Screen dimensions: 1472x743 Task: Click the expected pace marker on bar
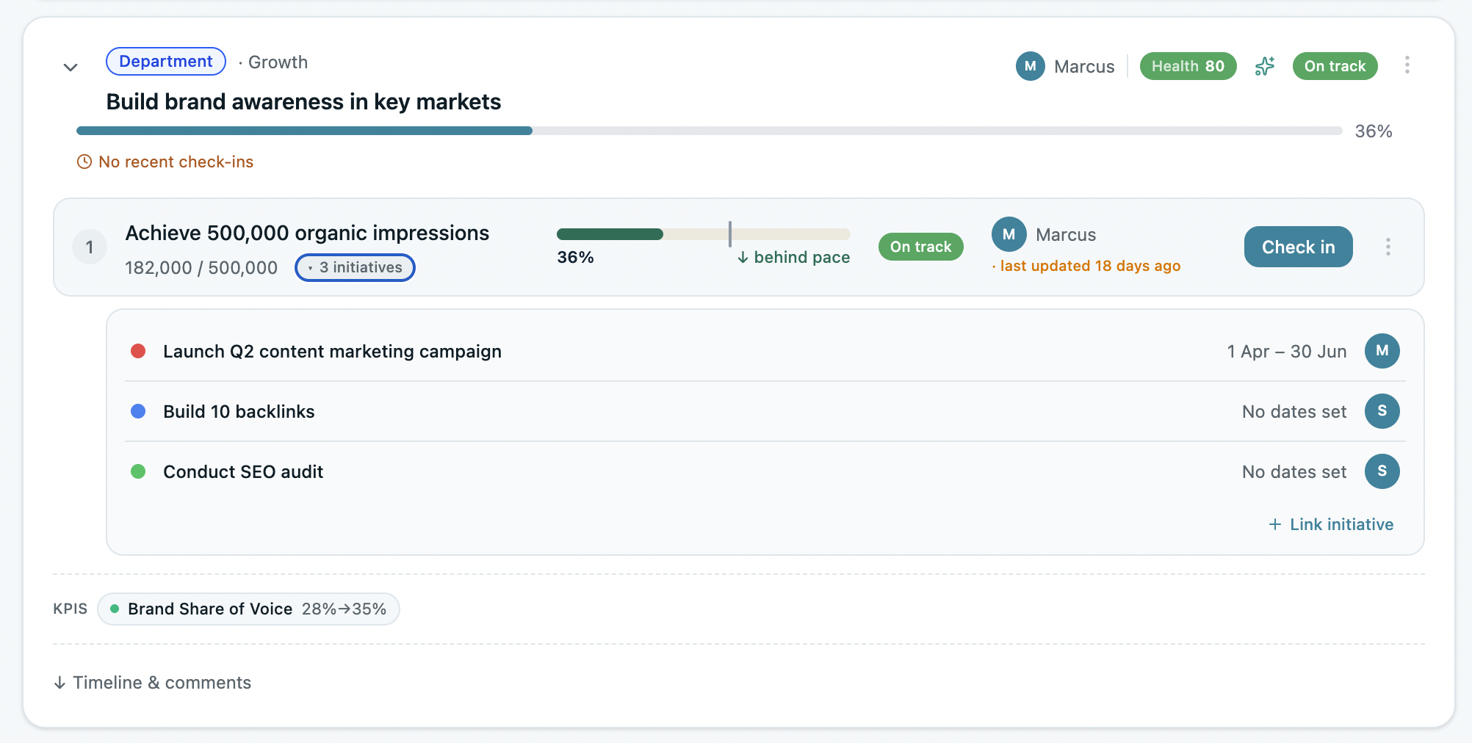click(730, 234)
